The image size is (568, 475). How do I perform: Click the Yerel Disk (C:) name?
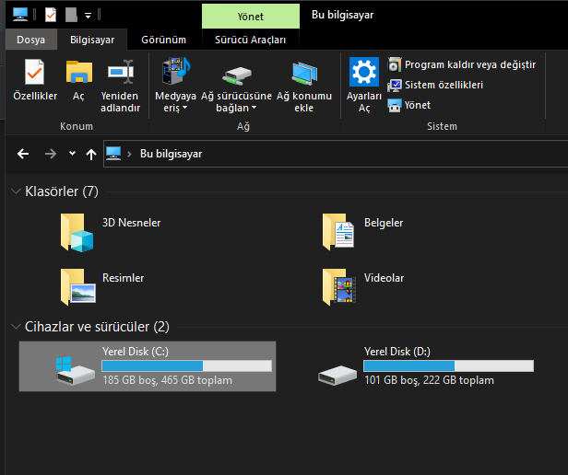(x=136, y=352)
